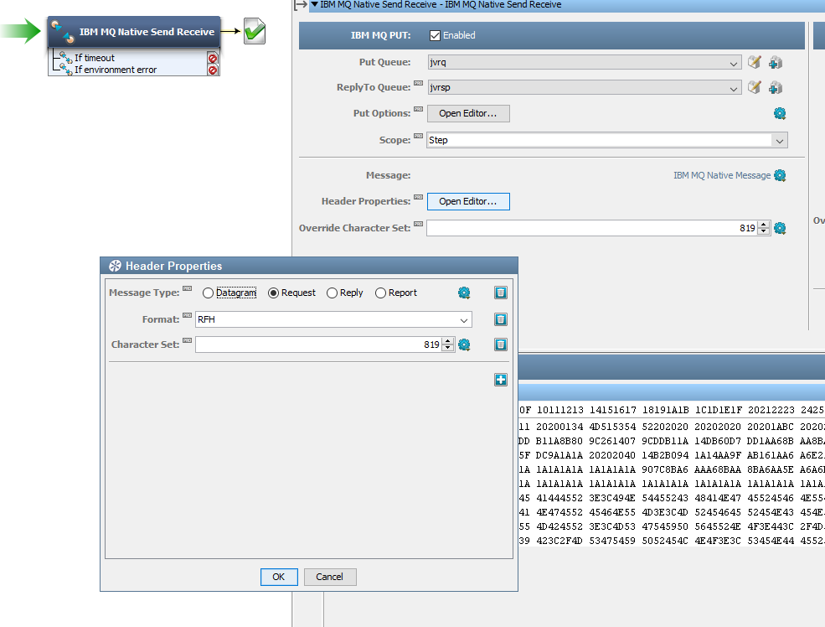
Task: Select the Reply message type
Action: coord(333,293)
